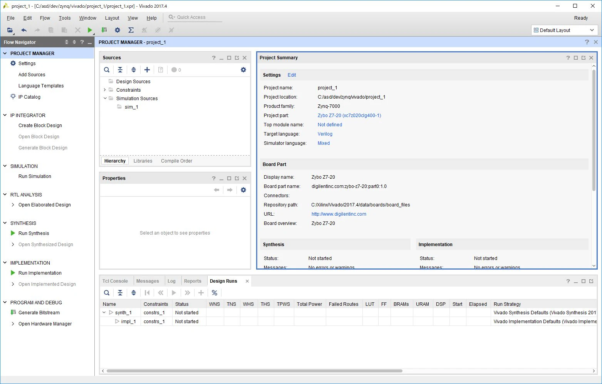Click Generate Bitstream in Flow Navigator
The height and width of the screenshot is (384, 602).
tap(39, 313)
